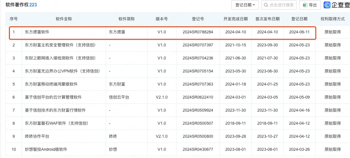Click registration number 2024SR0500800

tap(198, 136)
